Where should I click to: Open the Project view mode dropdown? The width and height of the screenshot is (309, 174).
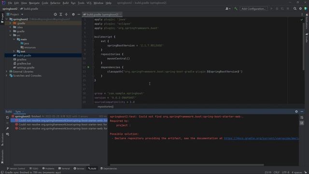click(15, 14)
